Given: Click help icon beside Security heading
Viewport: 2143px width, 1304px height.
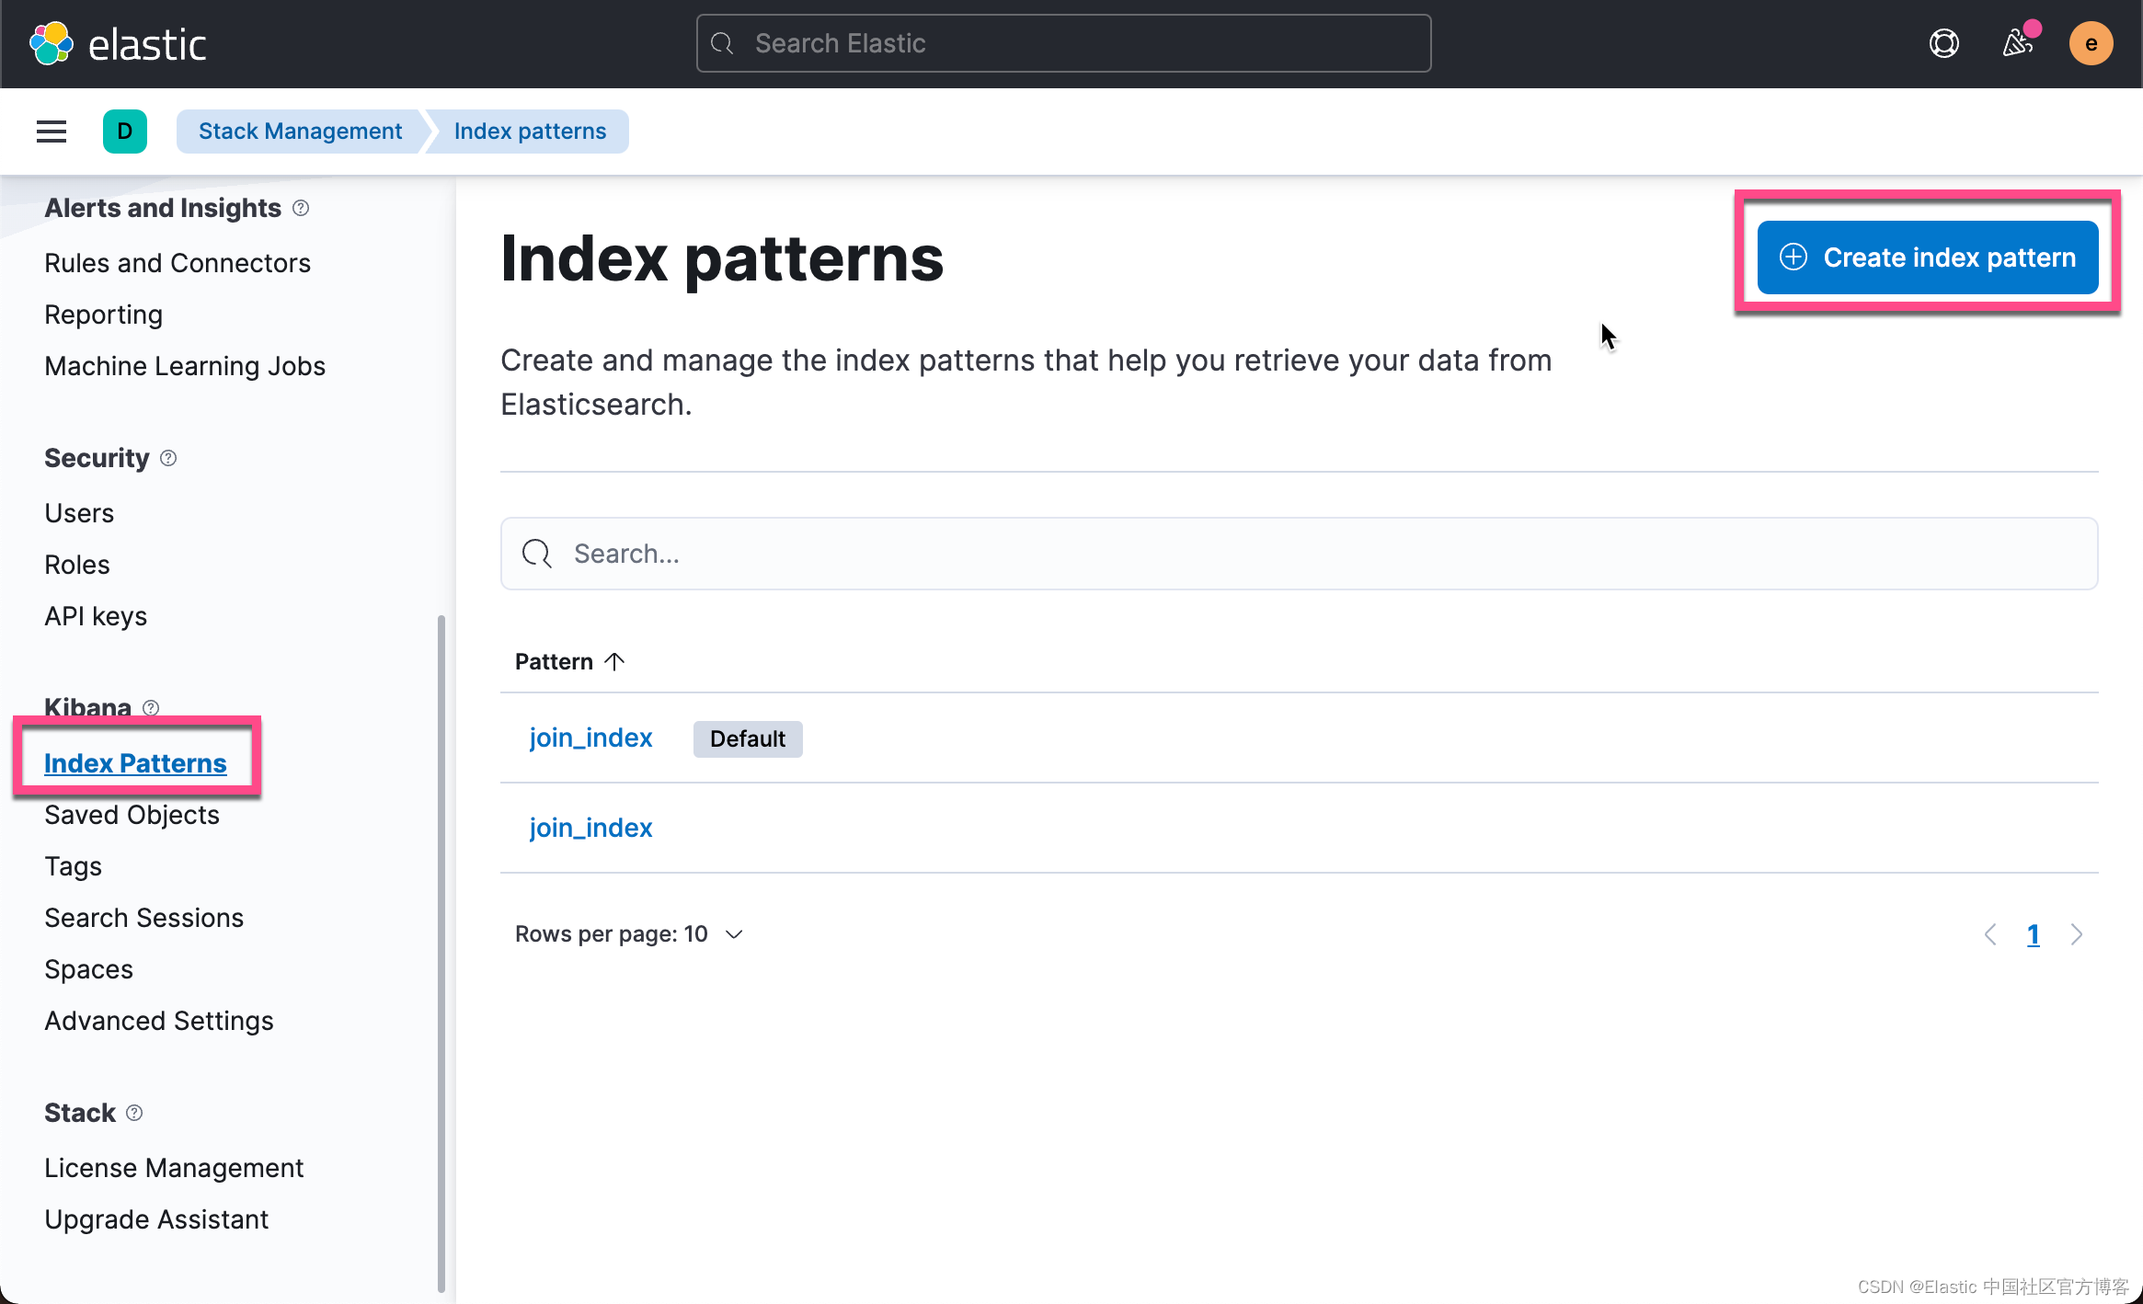Looking at the screenshot, I should [168, 458].
